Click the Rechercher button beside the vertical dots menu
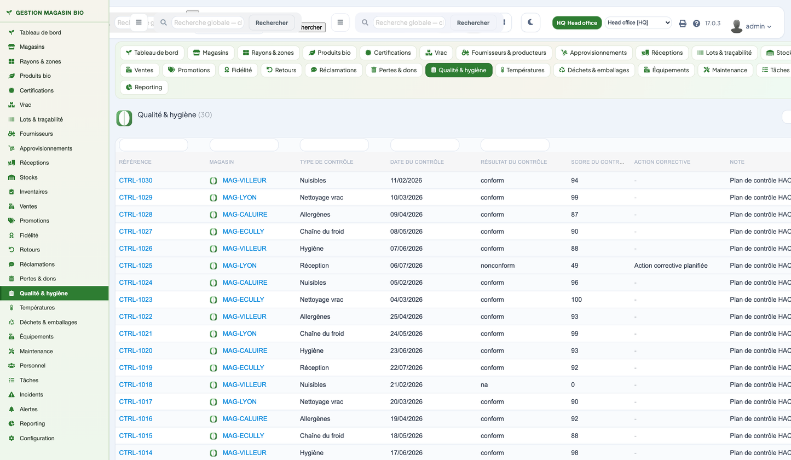The height and width of the screenshot is (460, 791). click(x=473, y=22)
